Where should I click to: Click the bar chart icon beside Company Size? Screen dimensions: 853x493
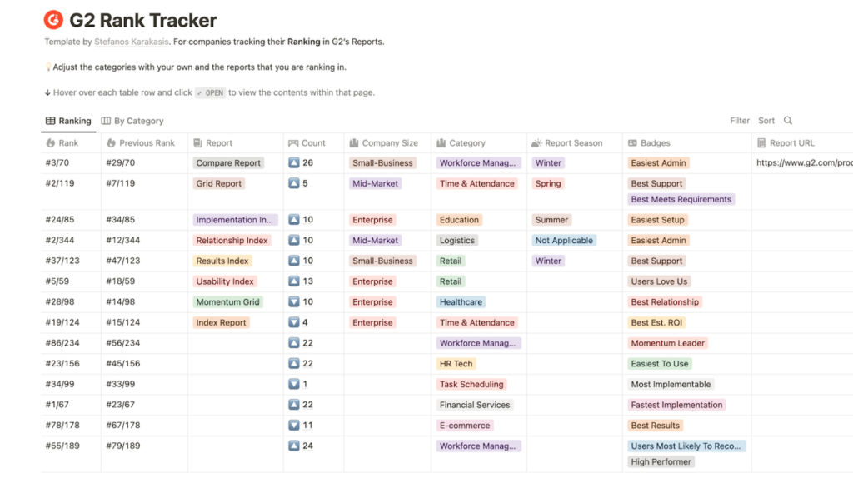click(x=352, y=142)
